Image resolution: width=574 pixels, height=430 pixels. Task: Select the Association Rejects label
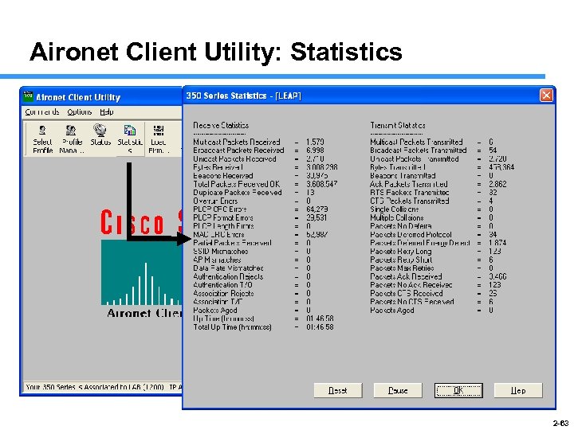click(223, 293)
